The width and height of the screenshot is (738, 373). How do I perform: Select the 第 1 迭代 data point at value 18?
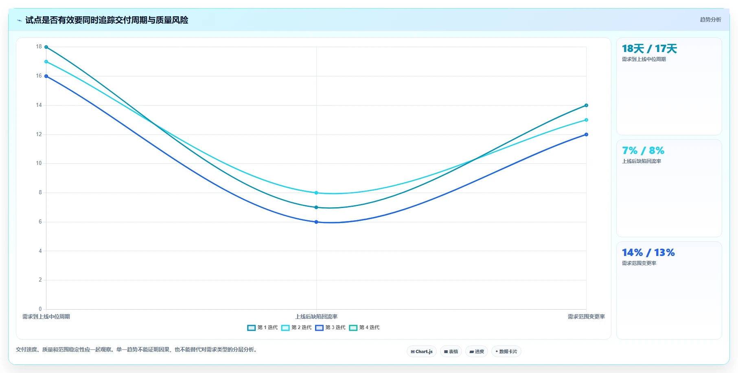click(x=46, y=47)
